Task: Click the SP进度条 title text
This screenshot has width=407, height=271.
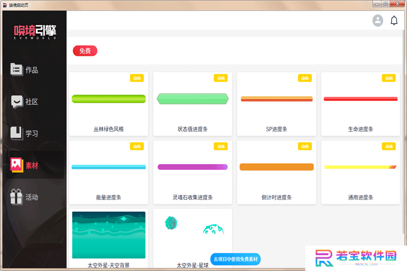Action: [x=276, y=129]
